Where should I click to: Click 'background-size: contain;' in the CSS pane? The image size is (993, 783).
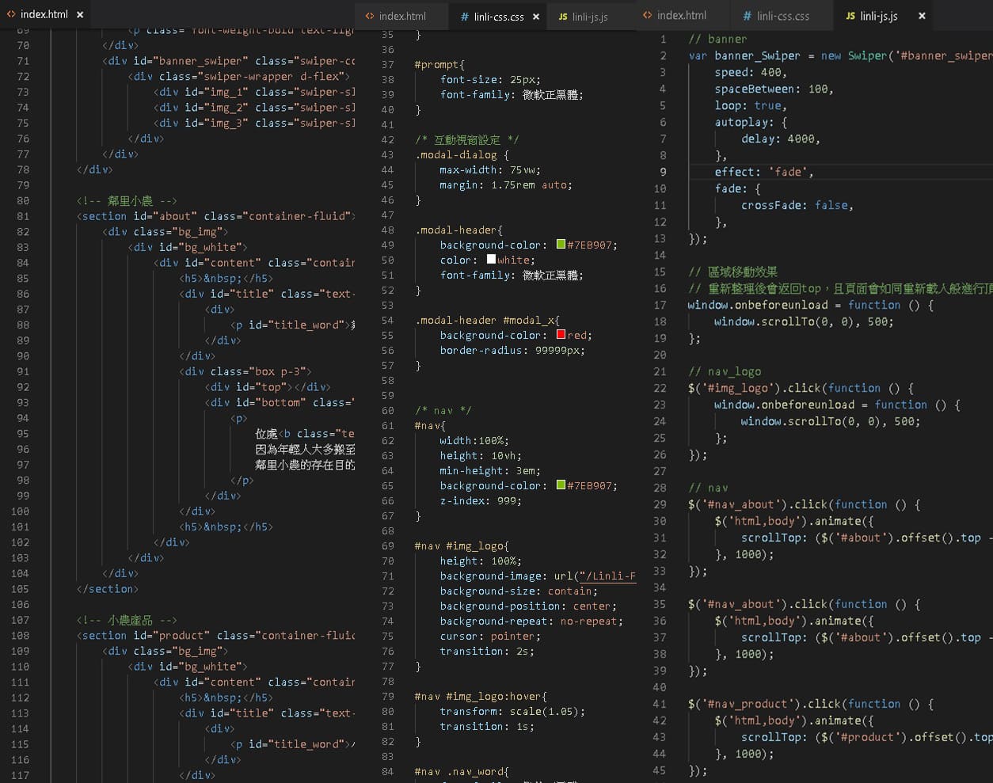click(519, 591)
